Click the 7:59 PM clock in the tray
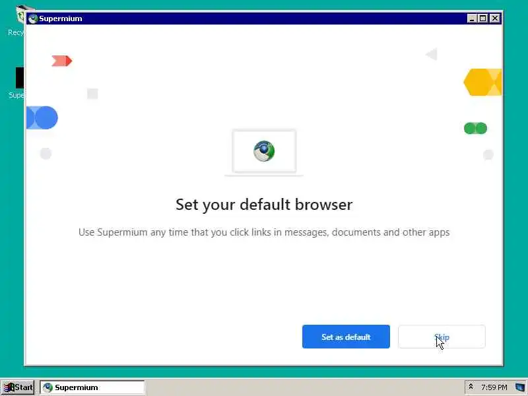The height and width of the screenshot is (396, 528). coord(494,387)
